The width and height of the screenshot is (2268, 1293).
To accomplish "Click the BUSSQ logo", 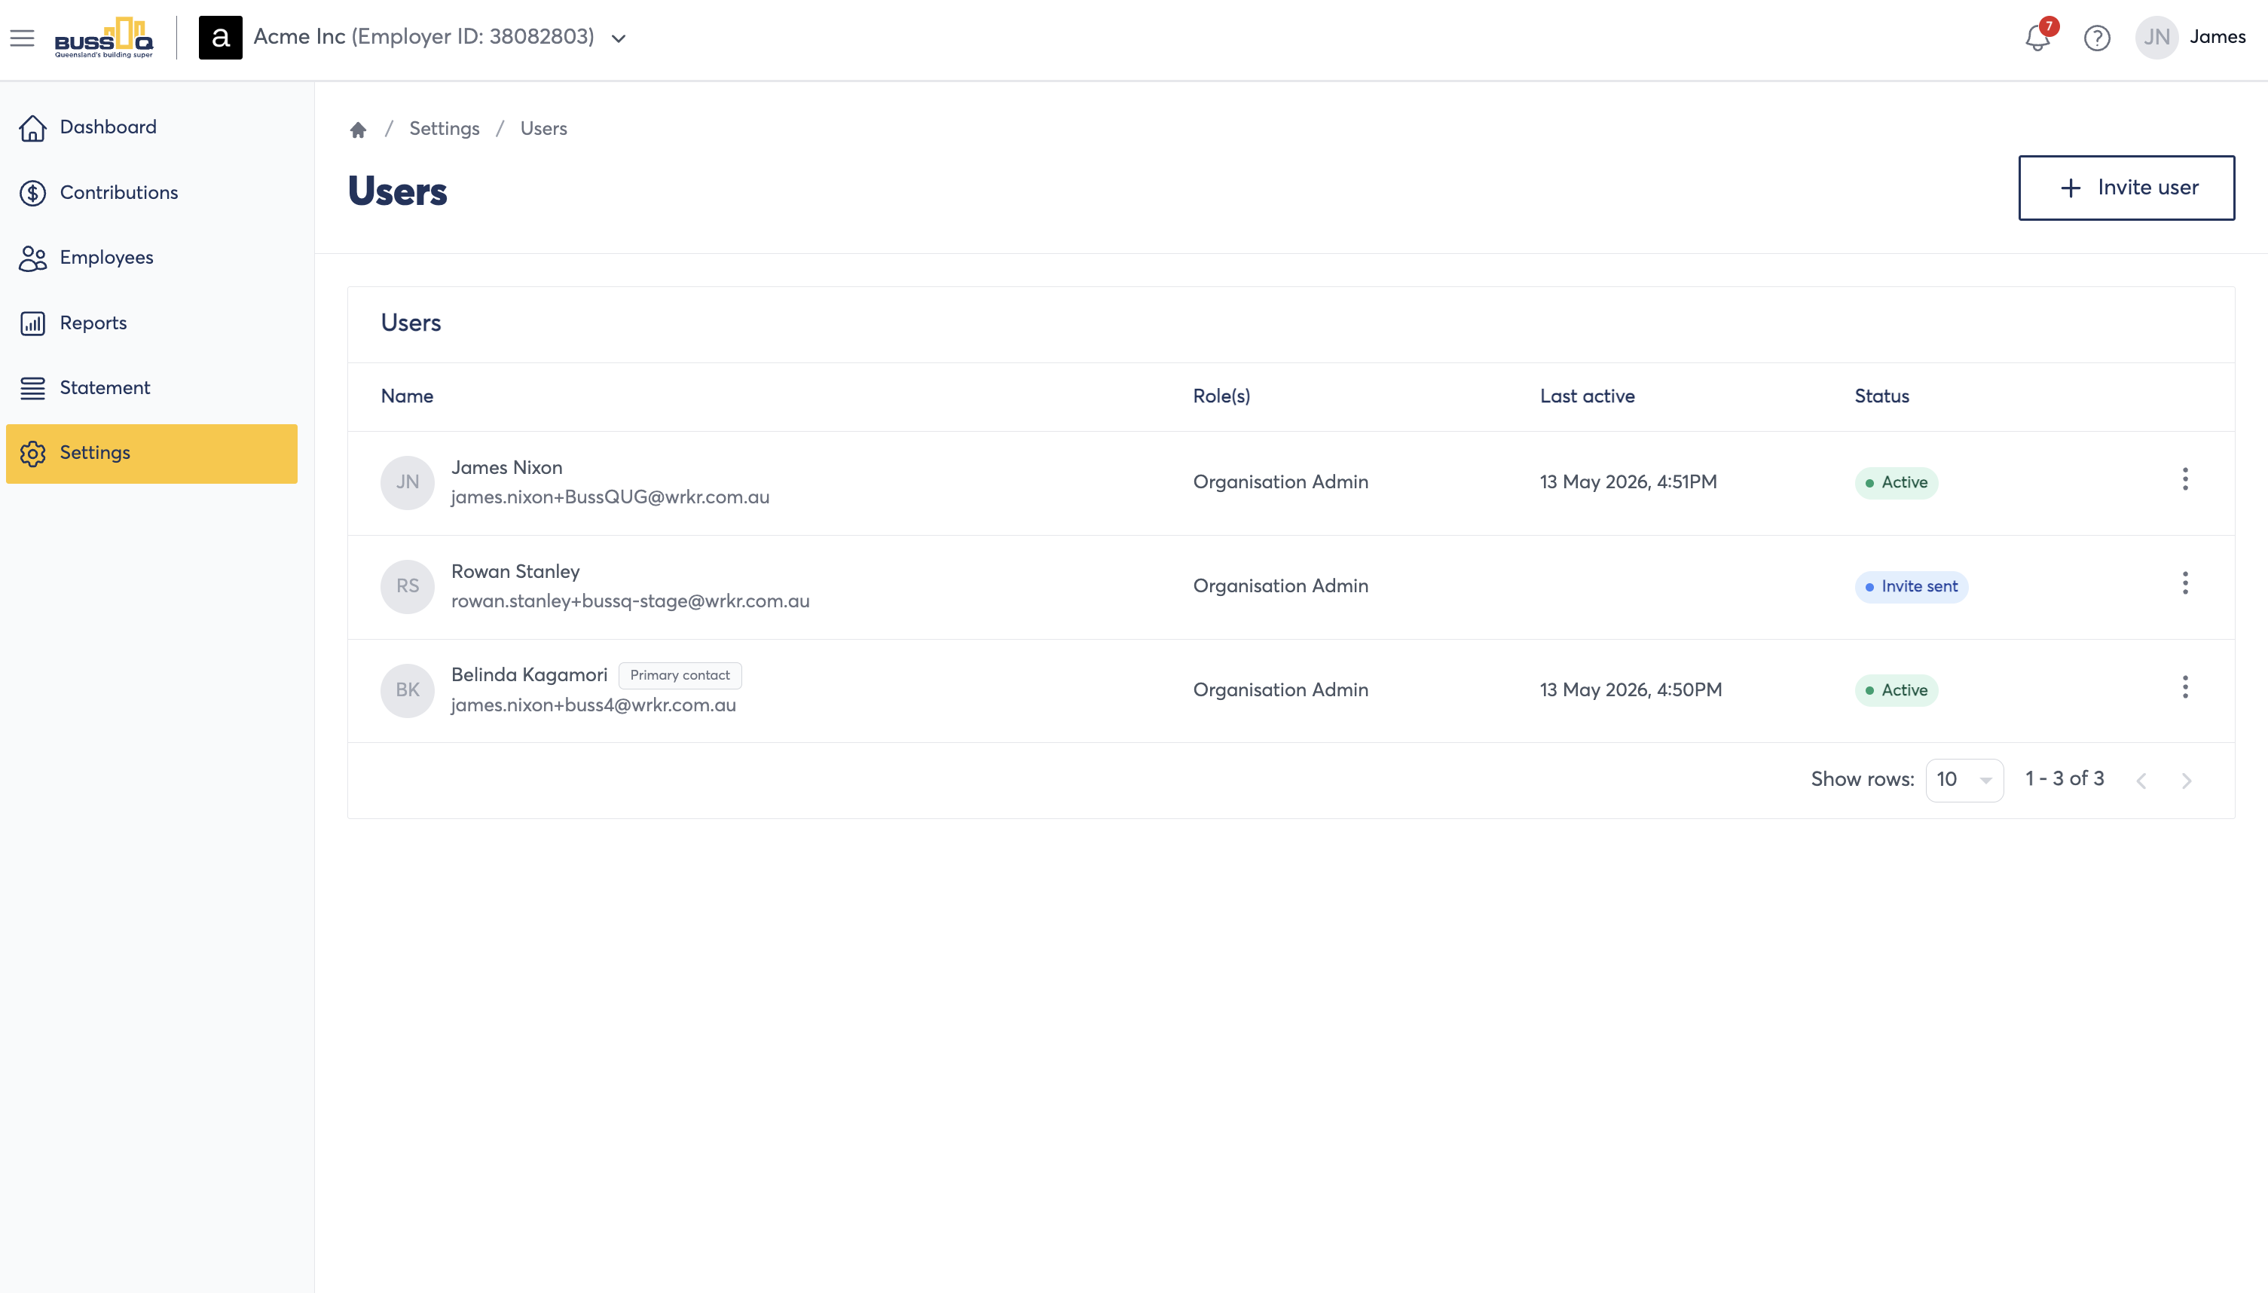I will (104, 38).
